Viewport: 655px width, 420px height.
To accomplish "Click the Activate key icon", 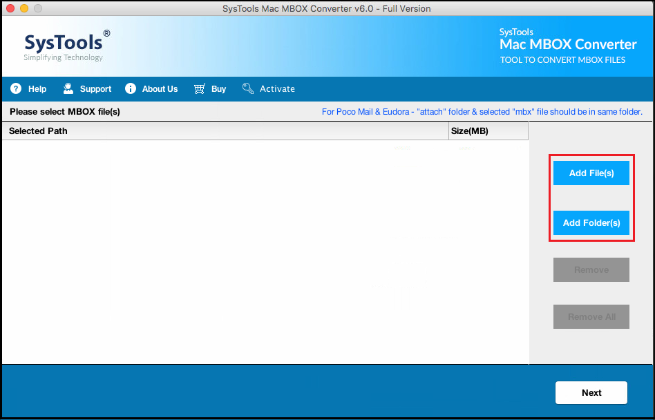I will point(248,88).
